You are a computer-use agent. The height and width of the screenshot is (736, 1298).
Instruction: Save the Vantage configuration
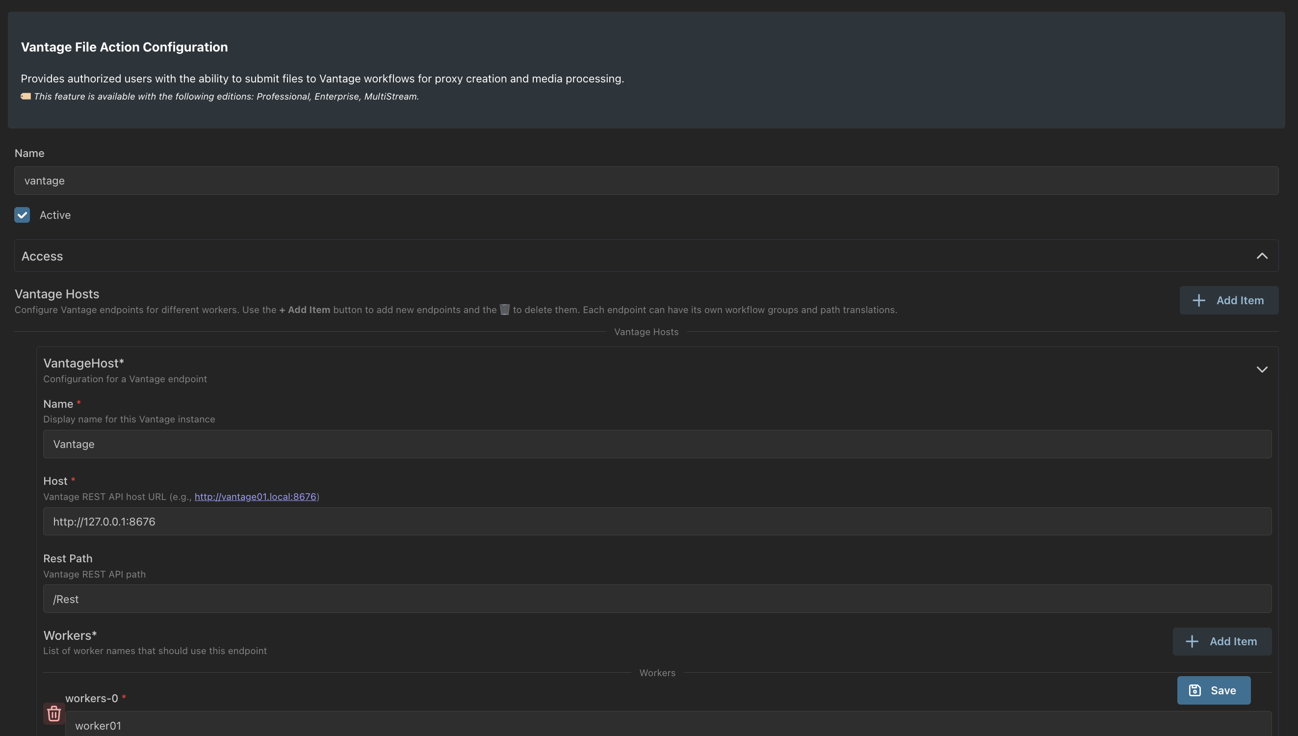click(1214, 690)
